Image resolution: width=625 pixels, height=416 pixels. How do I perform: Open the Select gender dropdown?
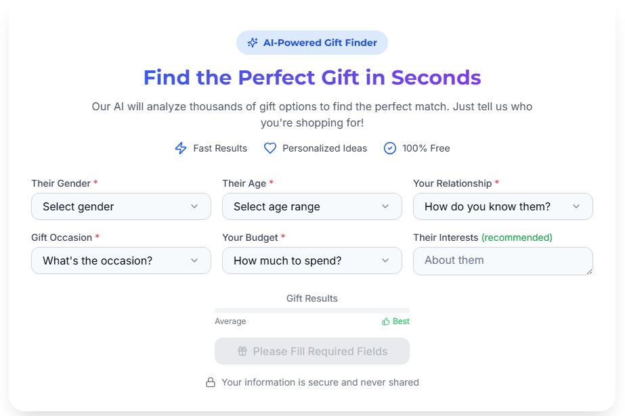121,206
